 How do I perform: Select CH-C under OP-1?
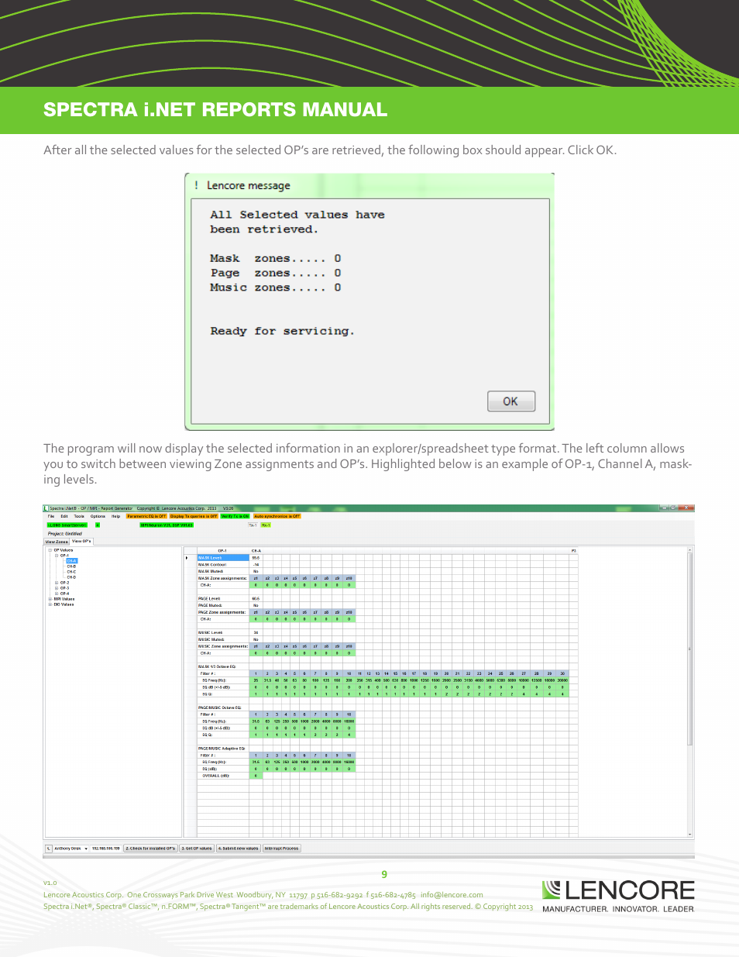(x=71, y=572)
